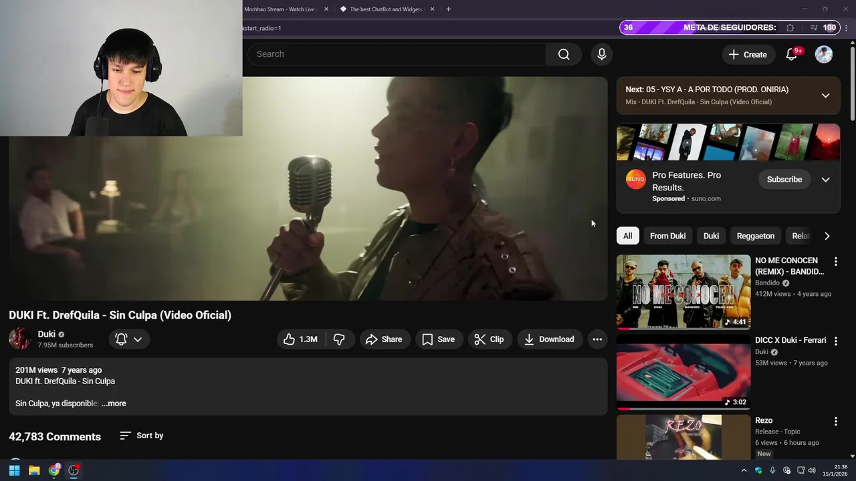Image resolution: width=856 pixels, height=481 pixels.
Task: Click the Subscribe button on the Suno ad
Action: tap(784, 179)
